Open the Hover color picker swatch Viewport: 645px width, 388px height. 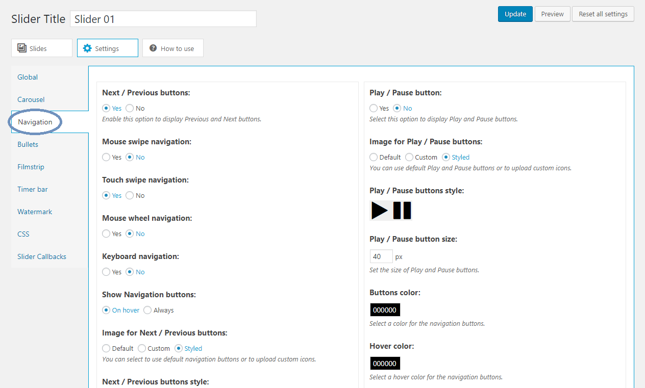385,363
